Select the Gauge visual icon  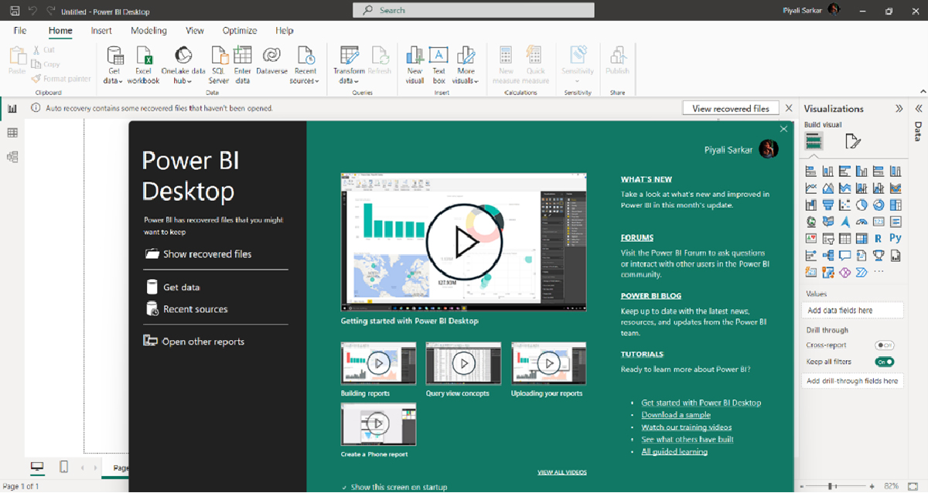coord(861,222)
